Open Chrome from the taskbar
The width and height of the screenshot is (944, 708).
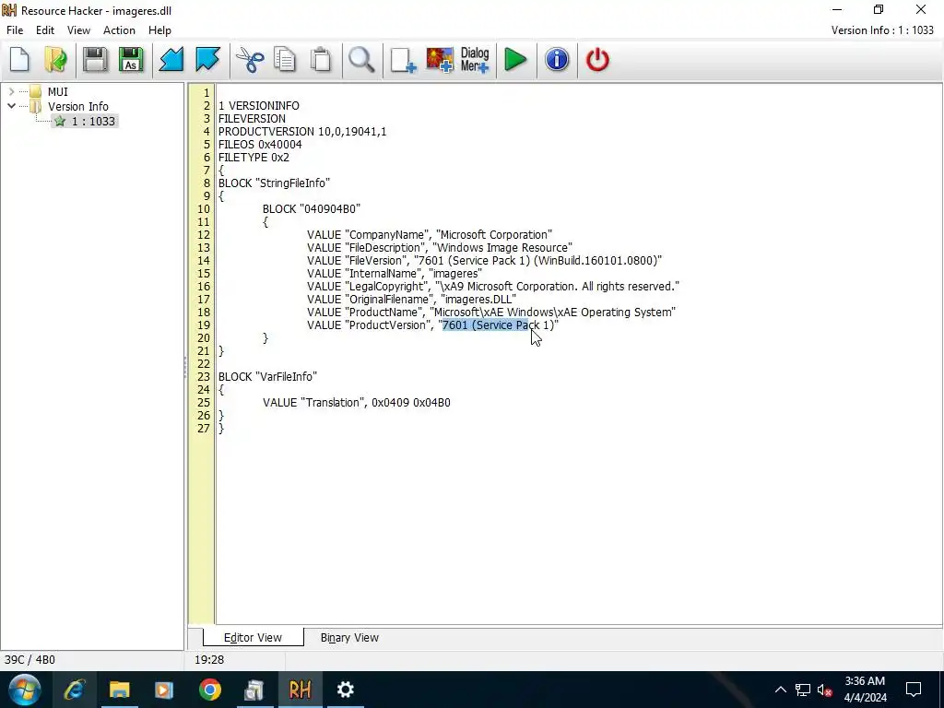[209, 690]
